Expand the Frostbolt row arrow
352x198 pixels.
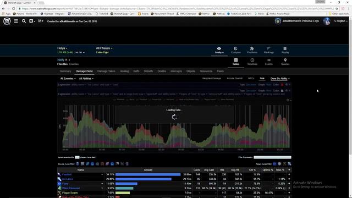click(x=102, y=174)
